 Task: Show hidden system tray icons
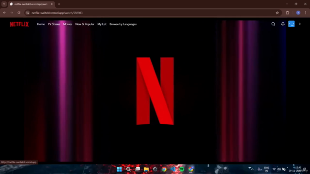pyautogui.click(x=252, y=169)
